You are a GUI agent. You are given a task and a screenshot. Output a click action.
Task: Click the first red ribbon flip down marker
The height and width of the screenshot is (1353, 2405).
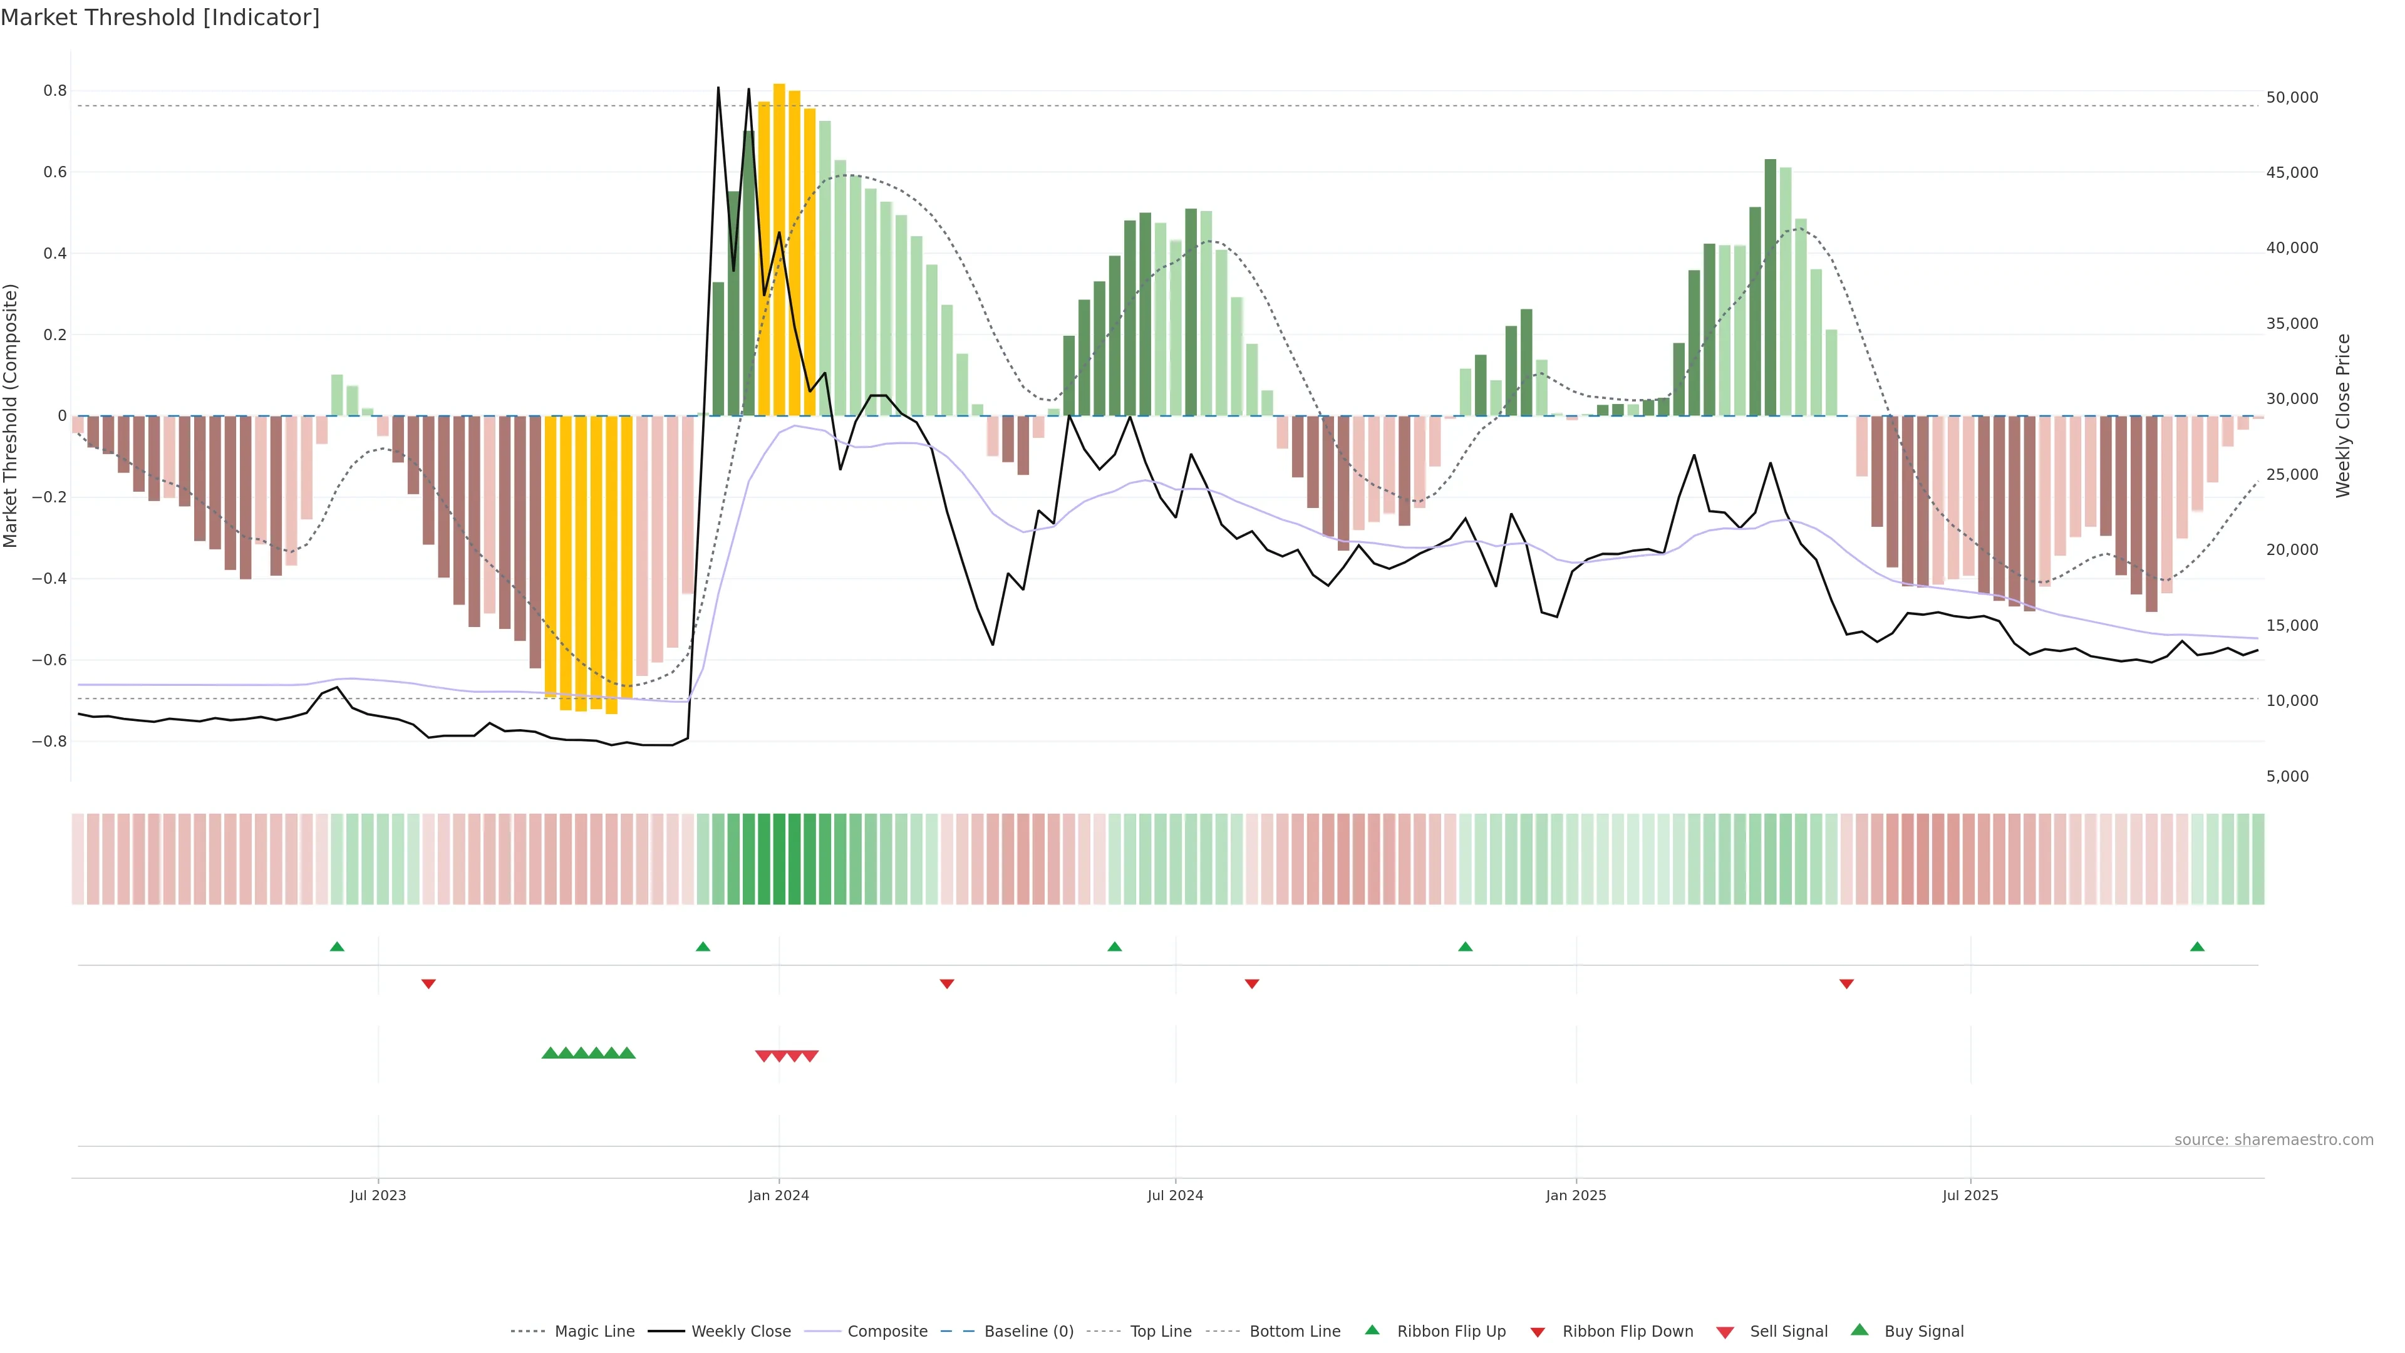428,983
